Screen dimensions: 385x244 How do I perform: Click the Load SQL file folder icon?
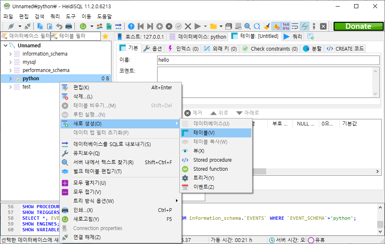(213, 26)
